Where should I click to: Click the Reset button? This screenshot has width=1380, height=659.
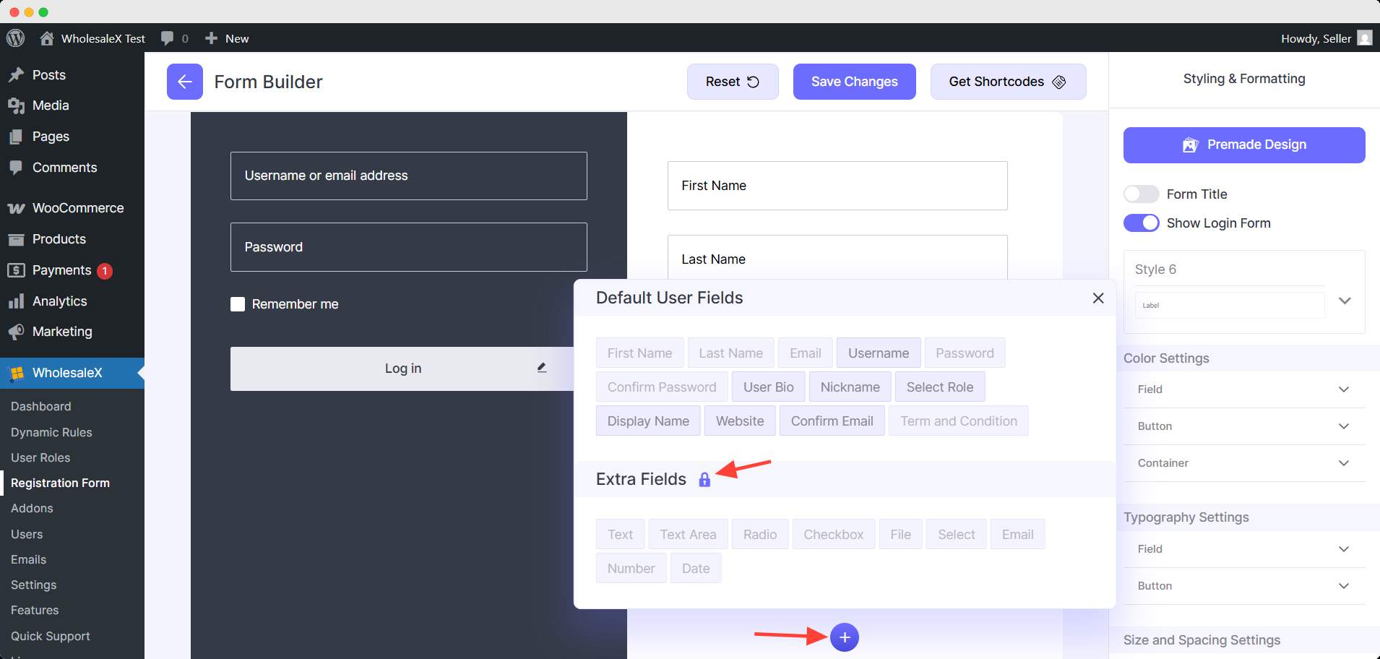[x=733, y=82]
